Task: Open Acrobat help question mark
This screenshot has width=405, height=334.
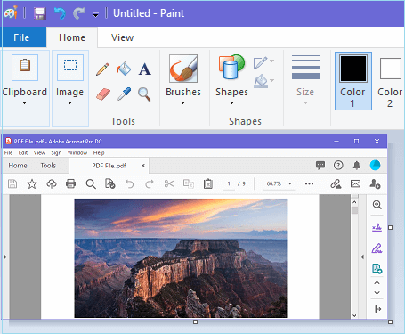Action: pos(338,165)
